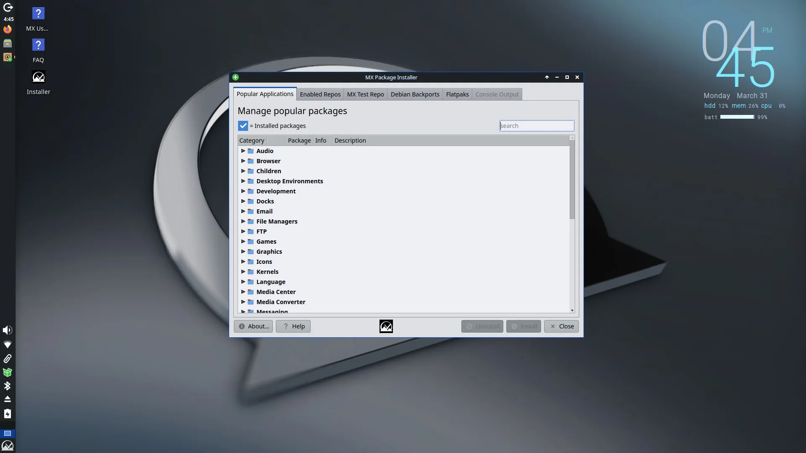This screenshot has width=806, height=453.
Task: Select the "Media Converter" row label
Action: [281, 302]
